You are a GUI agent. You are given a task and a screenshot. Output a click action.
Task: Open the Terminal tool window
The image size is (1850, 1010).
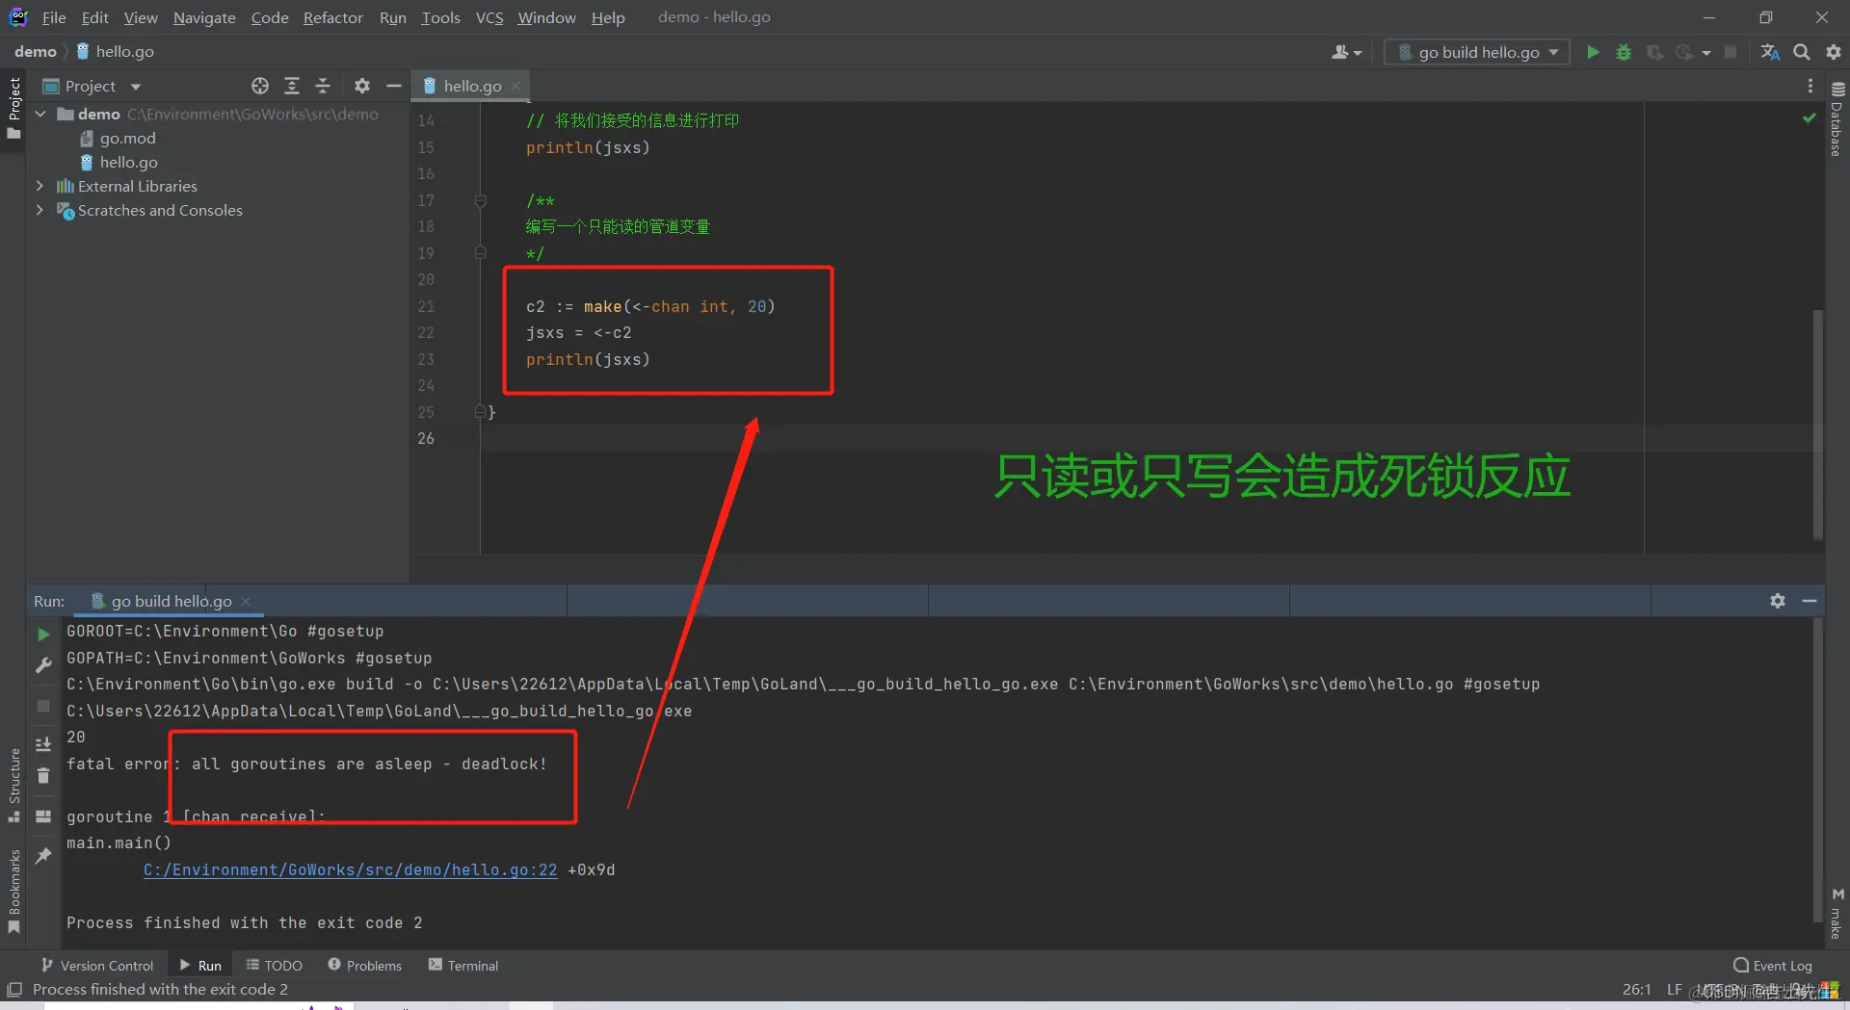click(x=463, y=965)
